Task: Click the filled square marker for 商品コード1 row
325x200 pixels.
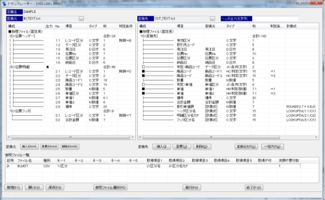Action: point(143,71)
